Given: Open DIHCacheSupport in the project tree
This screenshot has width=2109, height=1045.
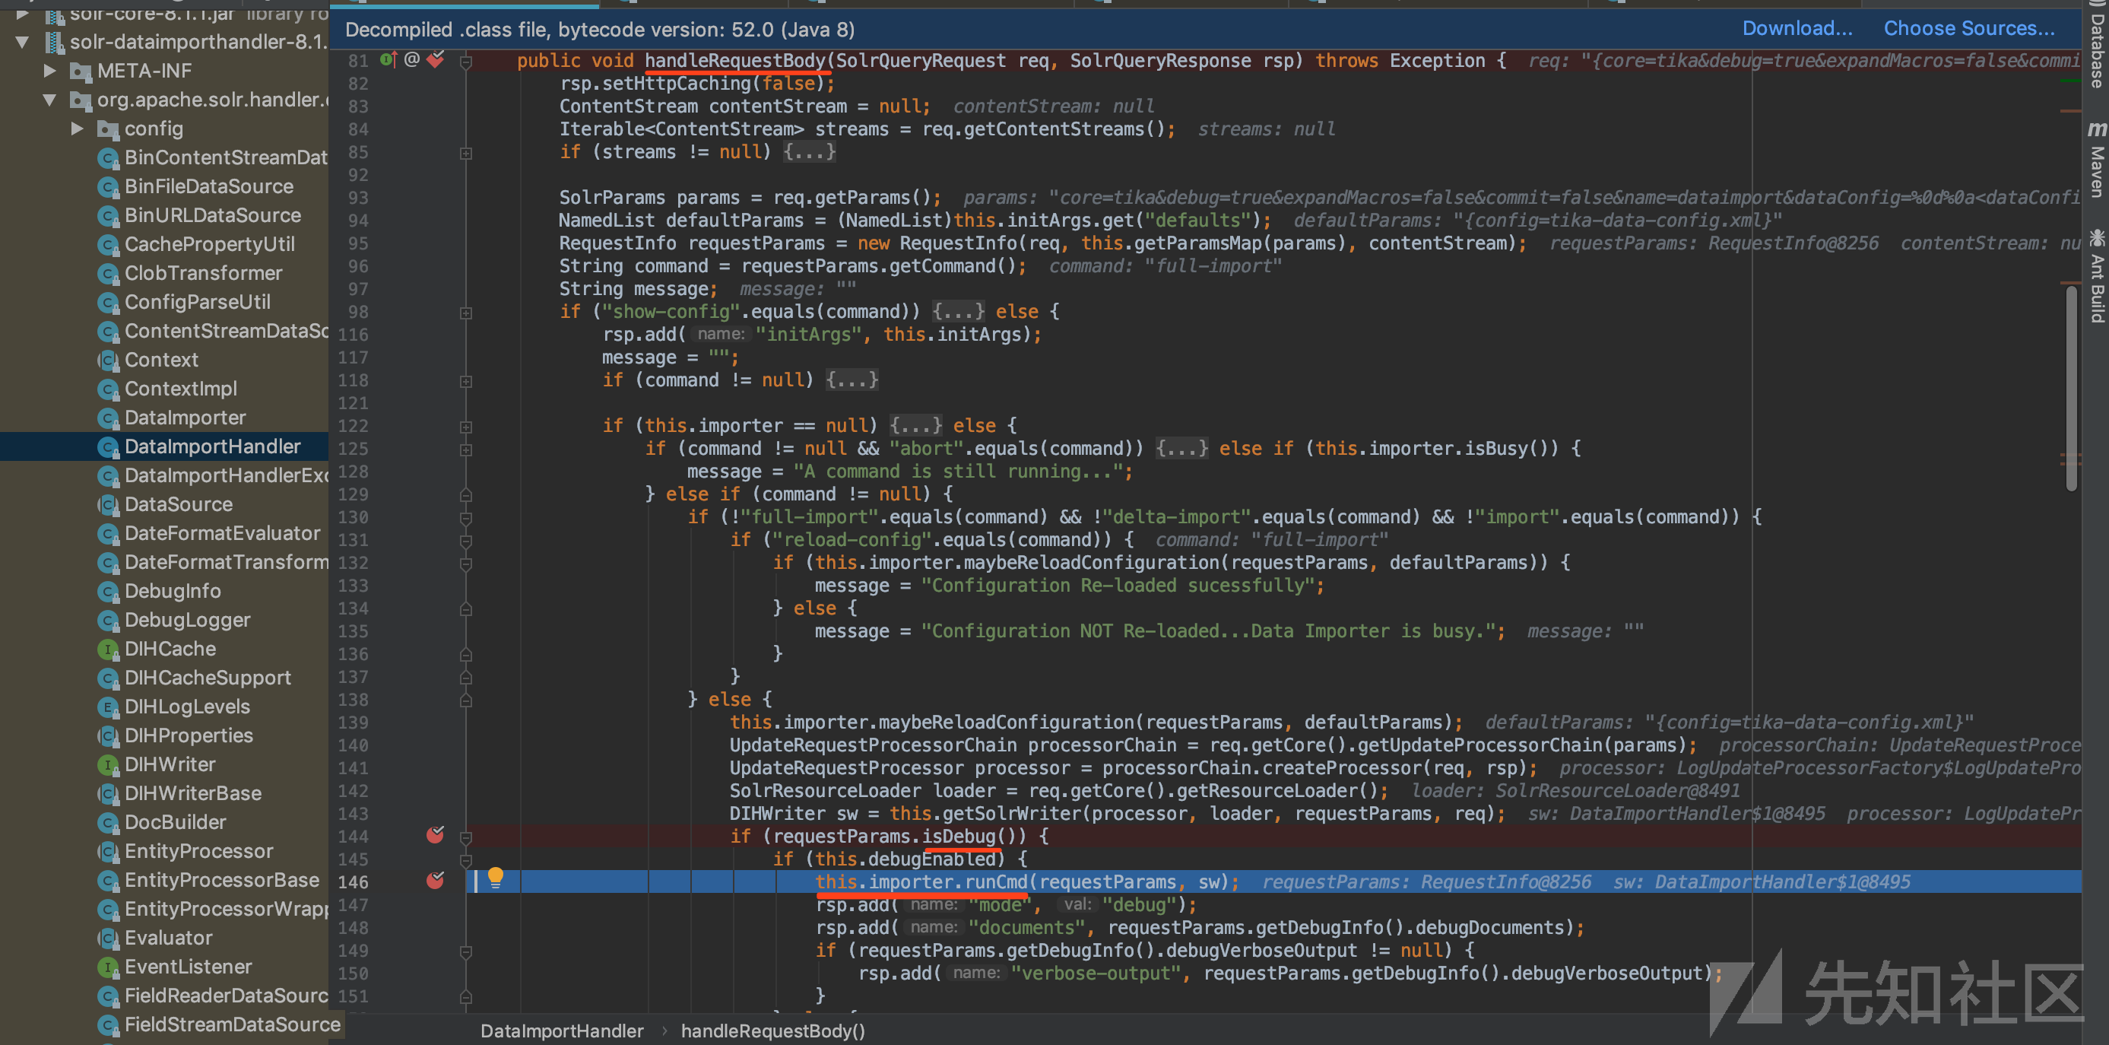Looking at the screenshot, I should 207,678.
